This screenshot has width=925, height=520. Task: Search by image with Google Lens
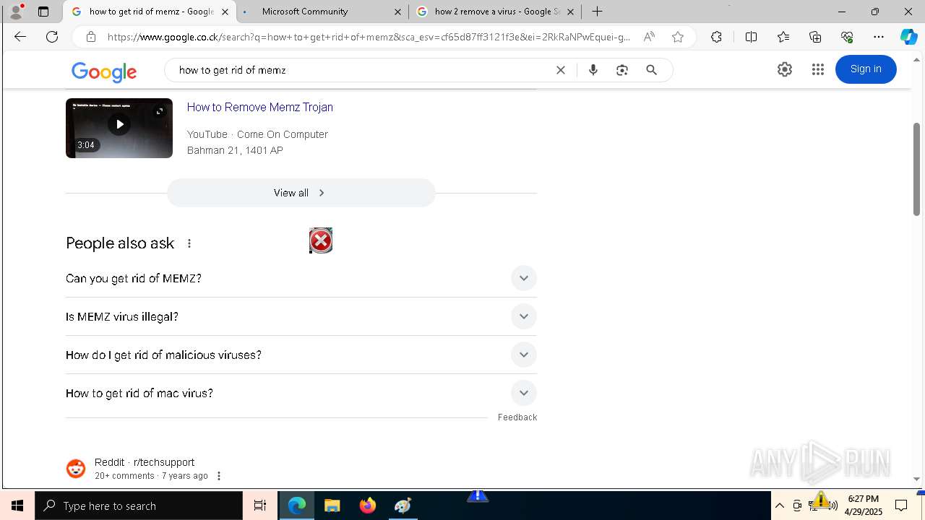click(x=622, y=70)
